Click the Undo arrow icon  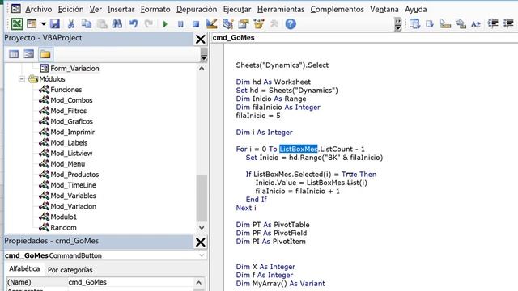click(x=134, y=24)
